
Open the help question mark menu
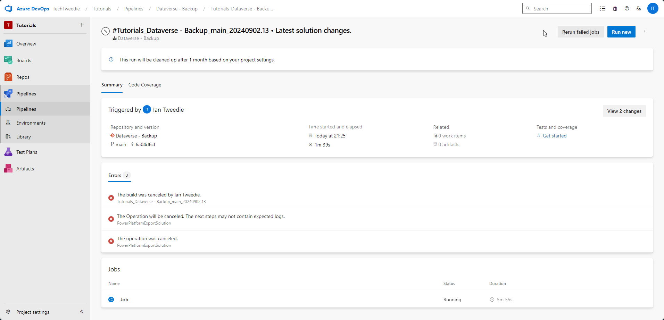[627, 8]
